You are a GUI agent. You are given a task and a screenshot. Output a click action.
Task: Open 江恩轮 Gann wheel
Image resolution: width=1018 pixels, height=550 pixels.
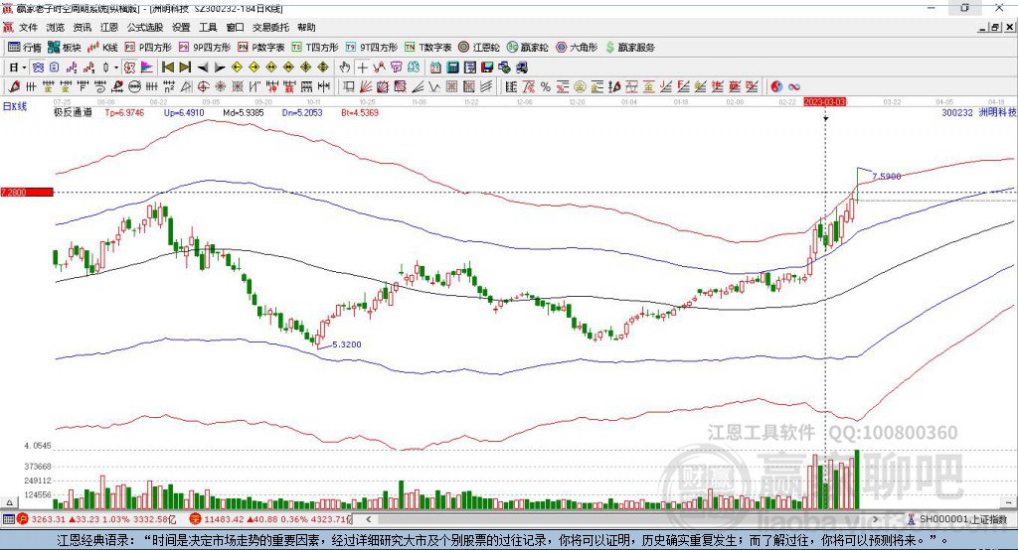479,48
